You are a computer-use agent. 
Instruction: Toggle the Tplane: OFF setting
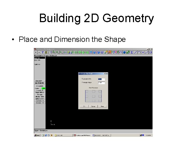pyautogui.click(x=40, y=99)
